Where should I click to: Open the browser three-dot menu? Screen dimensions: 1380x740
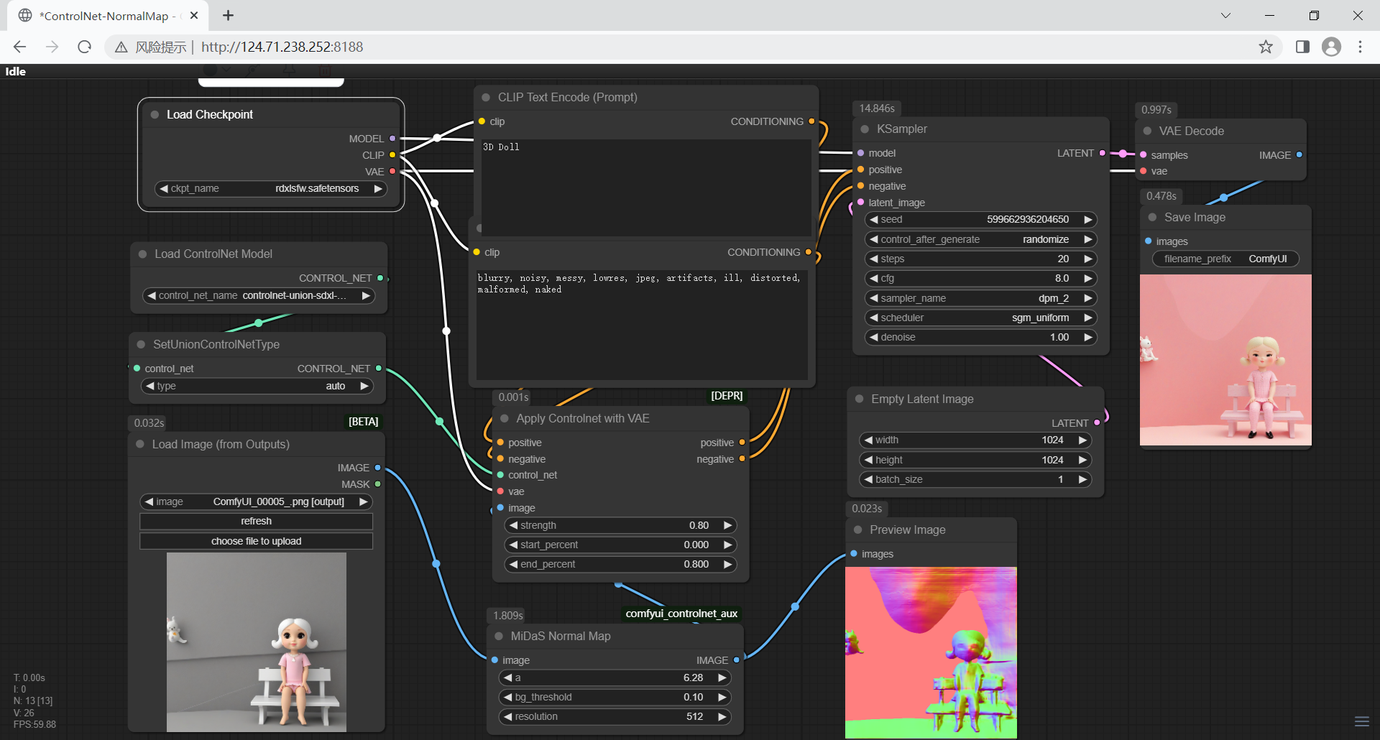1360,47
